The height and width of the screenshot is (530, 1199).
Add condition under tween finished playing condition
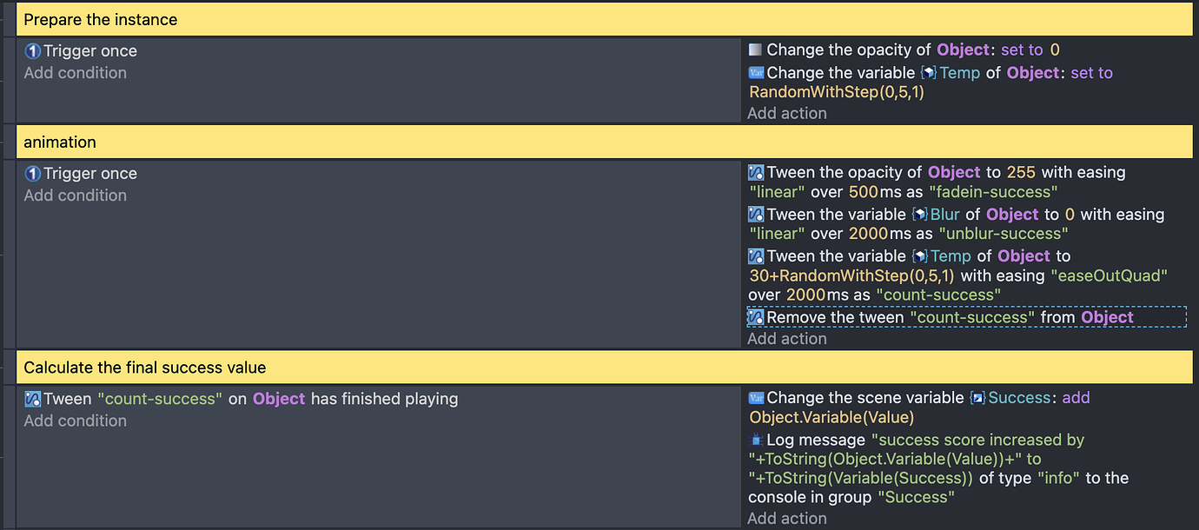(x=75, y=421)
